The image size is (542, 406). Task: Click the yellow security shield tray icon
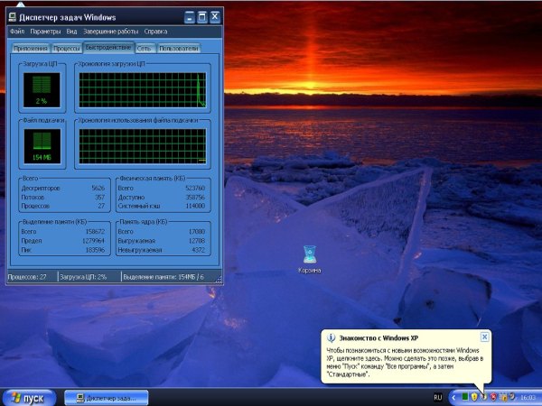[474, 396]
